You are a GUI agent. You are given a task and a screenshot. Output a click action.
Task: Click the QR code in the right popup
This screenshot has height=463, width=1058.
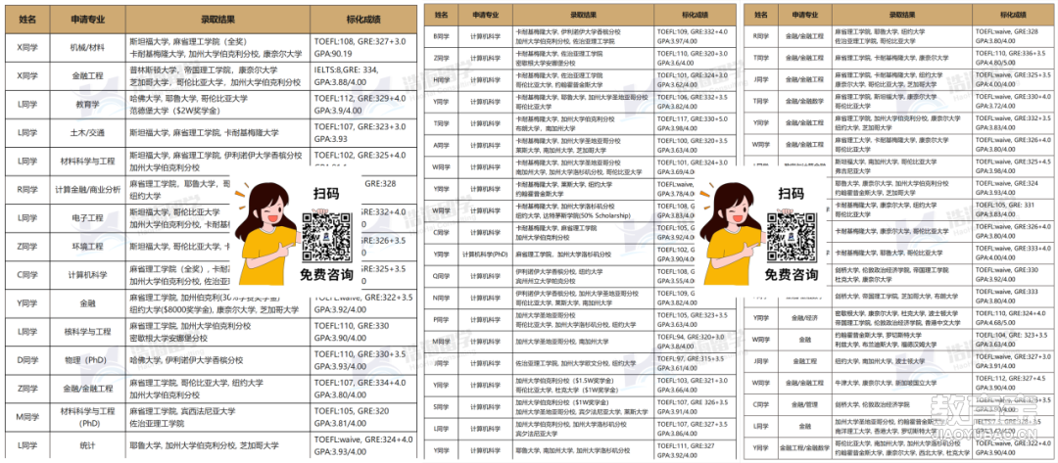[791, 235]
